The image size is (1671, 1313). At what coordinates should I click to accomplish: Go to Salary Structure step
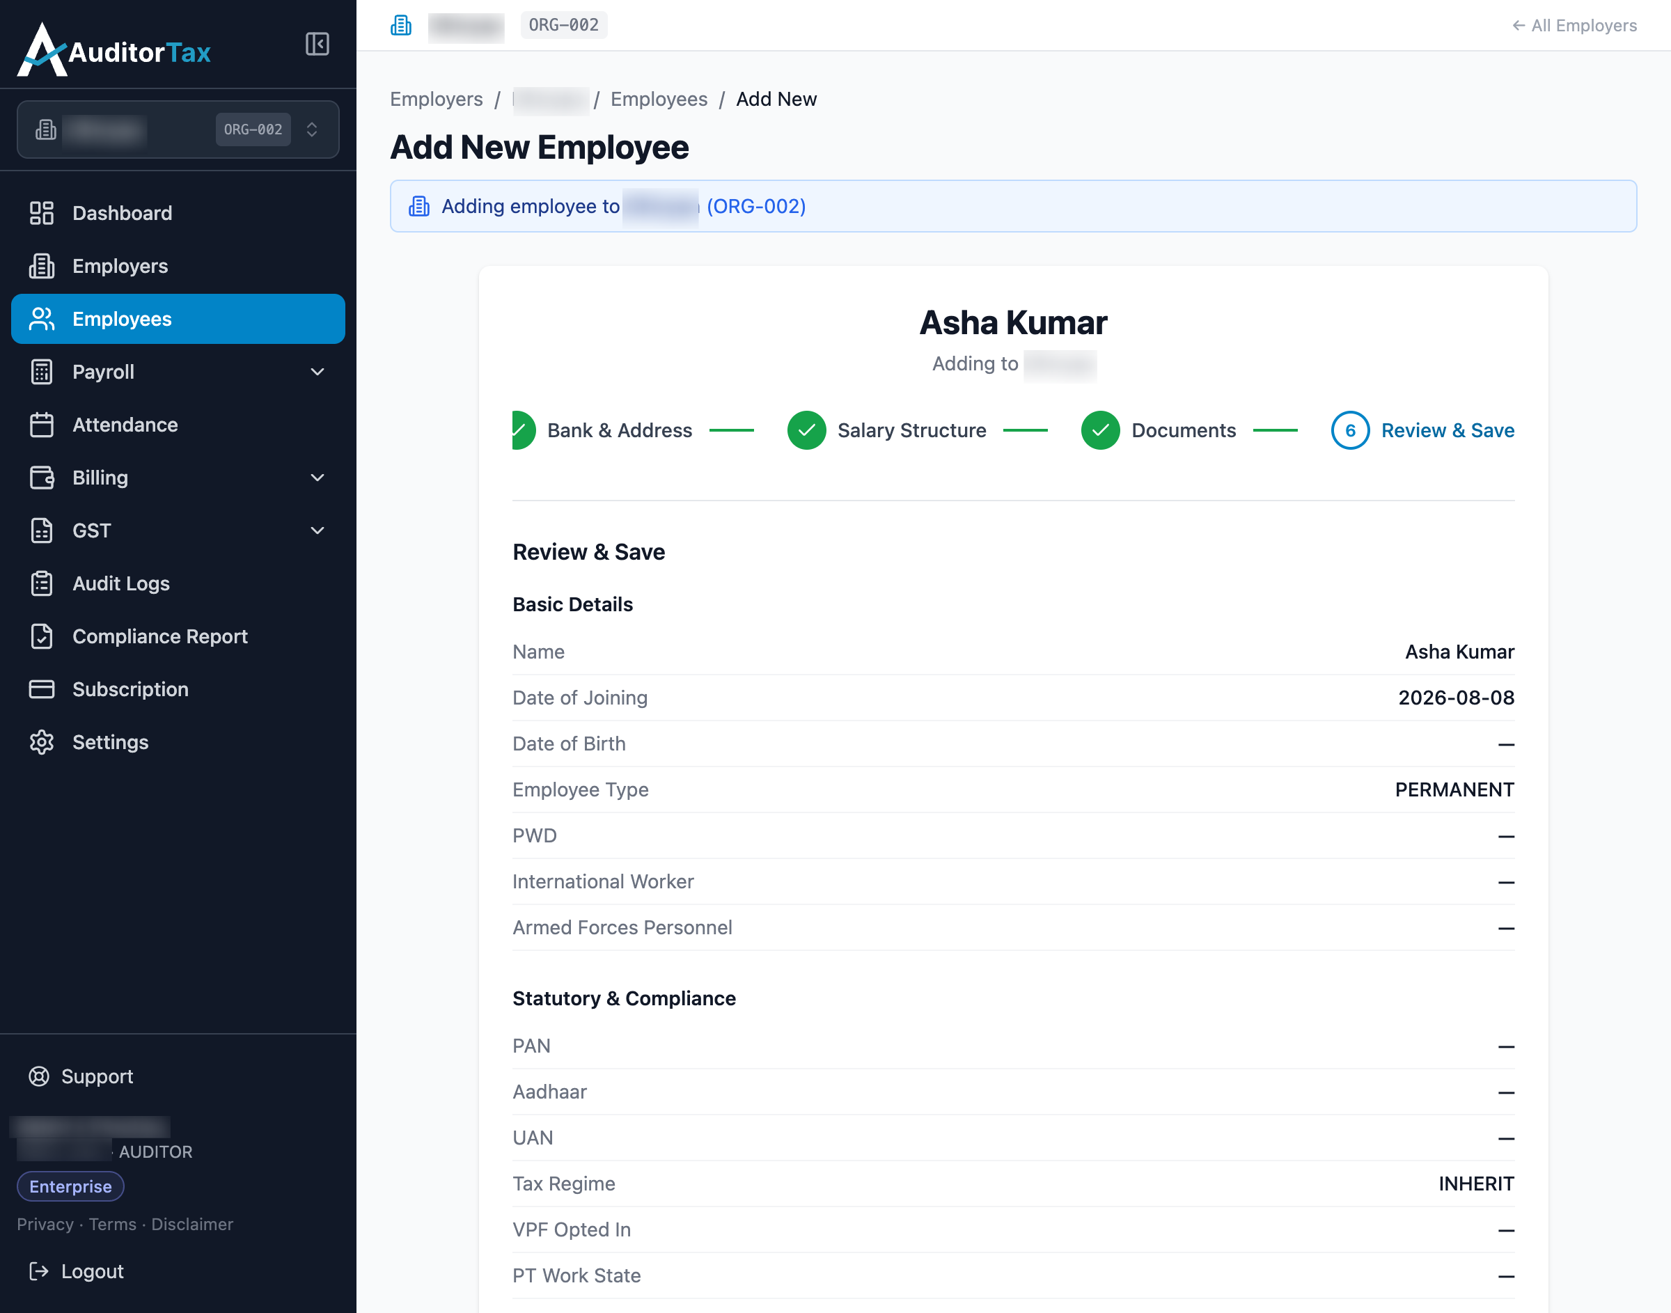pyautogui.click(x=911, y=430)
